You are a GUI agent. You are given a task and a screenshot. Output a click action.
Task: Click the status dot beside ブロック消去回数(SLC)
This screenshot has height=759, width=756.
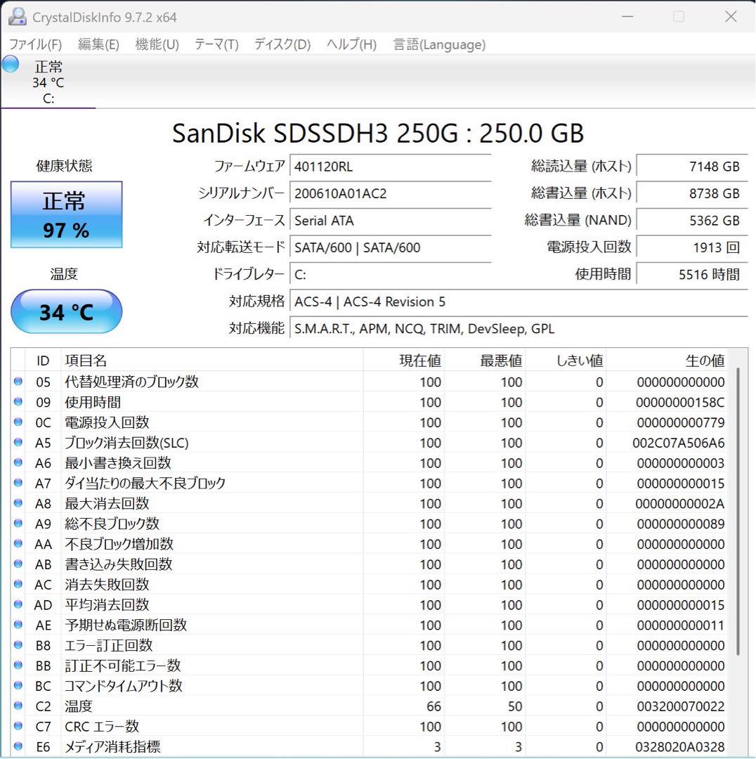pyautogui.click(x=18, y=443)
